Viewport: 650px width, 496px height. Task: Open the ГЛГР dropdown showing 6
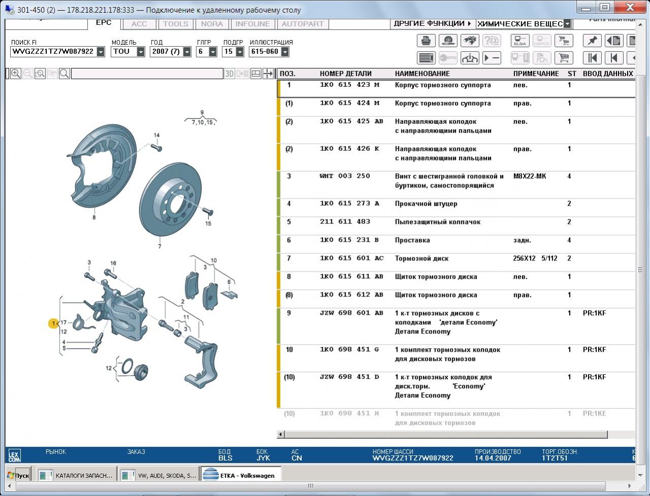coord(212,52)
